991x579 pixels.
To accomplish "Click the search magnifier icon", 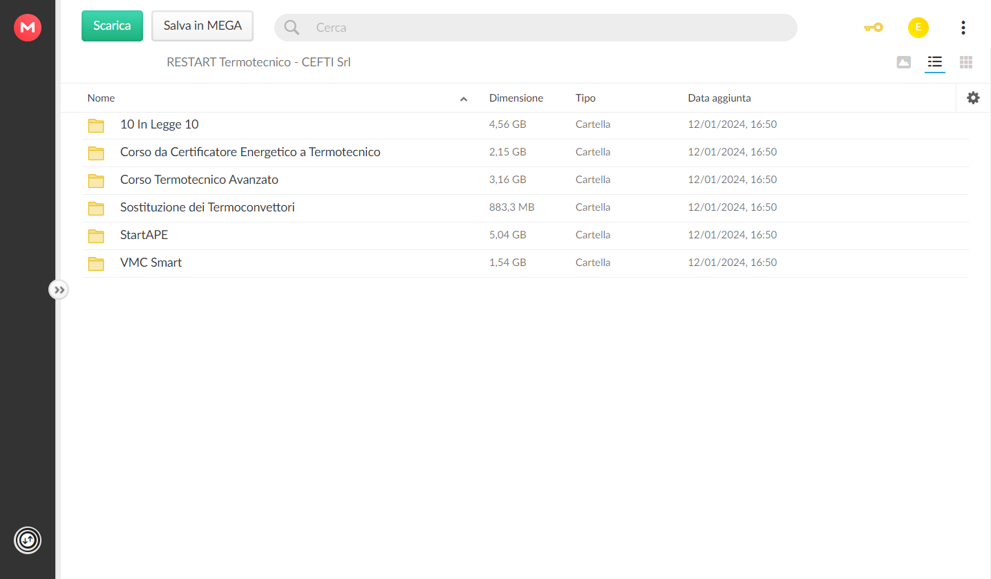I will (292, 28).
